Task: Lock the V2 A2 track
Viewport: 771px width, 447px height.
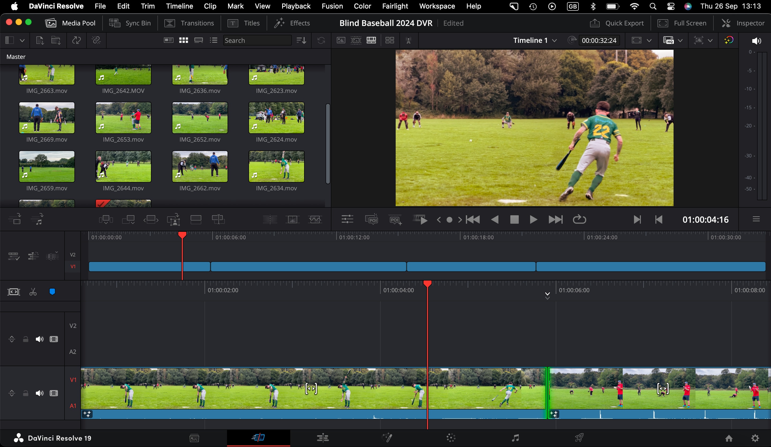Action: click(26, 339)
